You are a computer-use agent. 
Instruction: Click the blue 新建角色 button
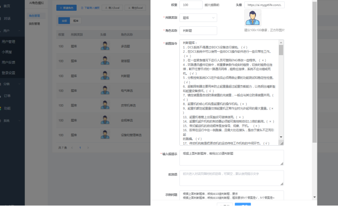pos(66,8)
